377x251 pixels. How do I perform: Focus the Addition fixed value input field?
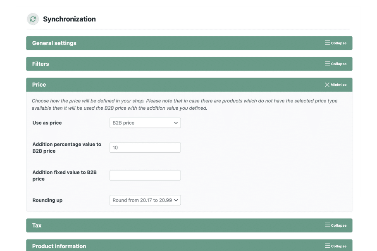(145, 175)
